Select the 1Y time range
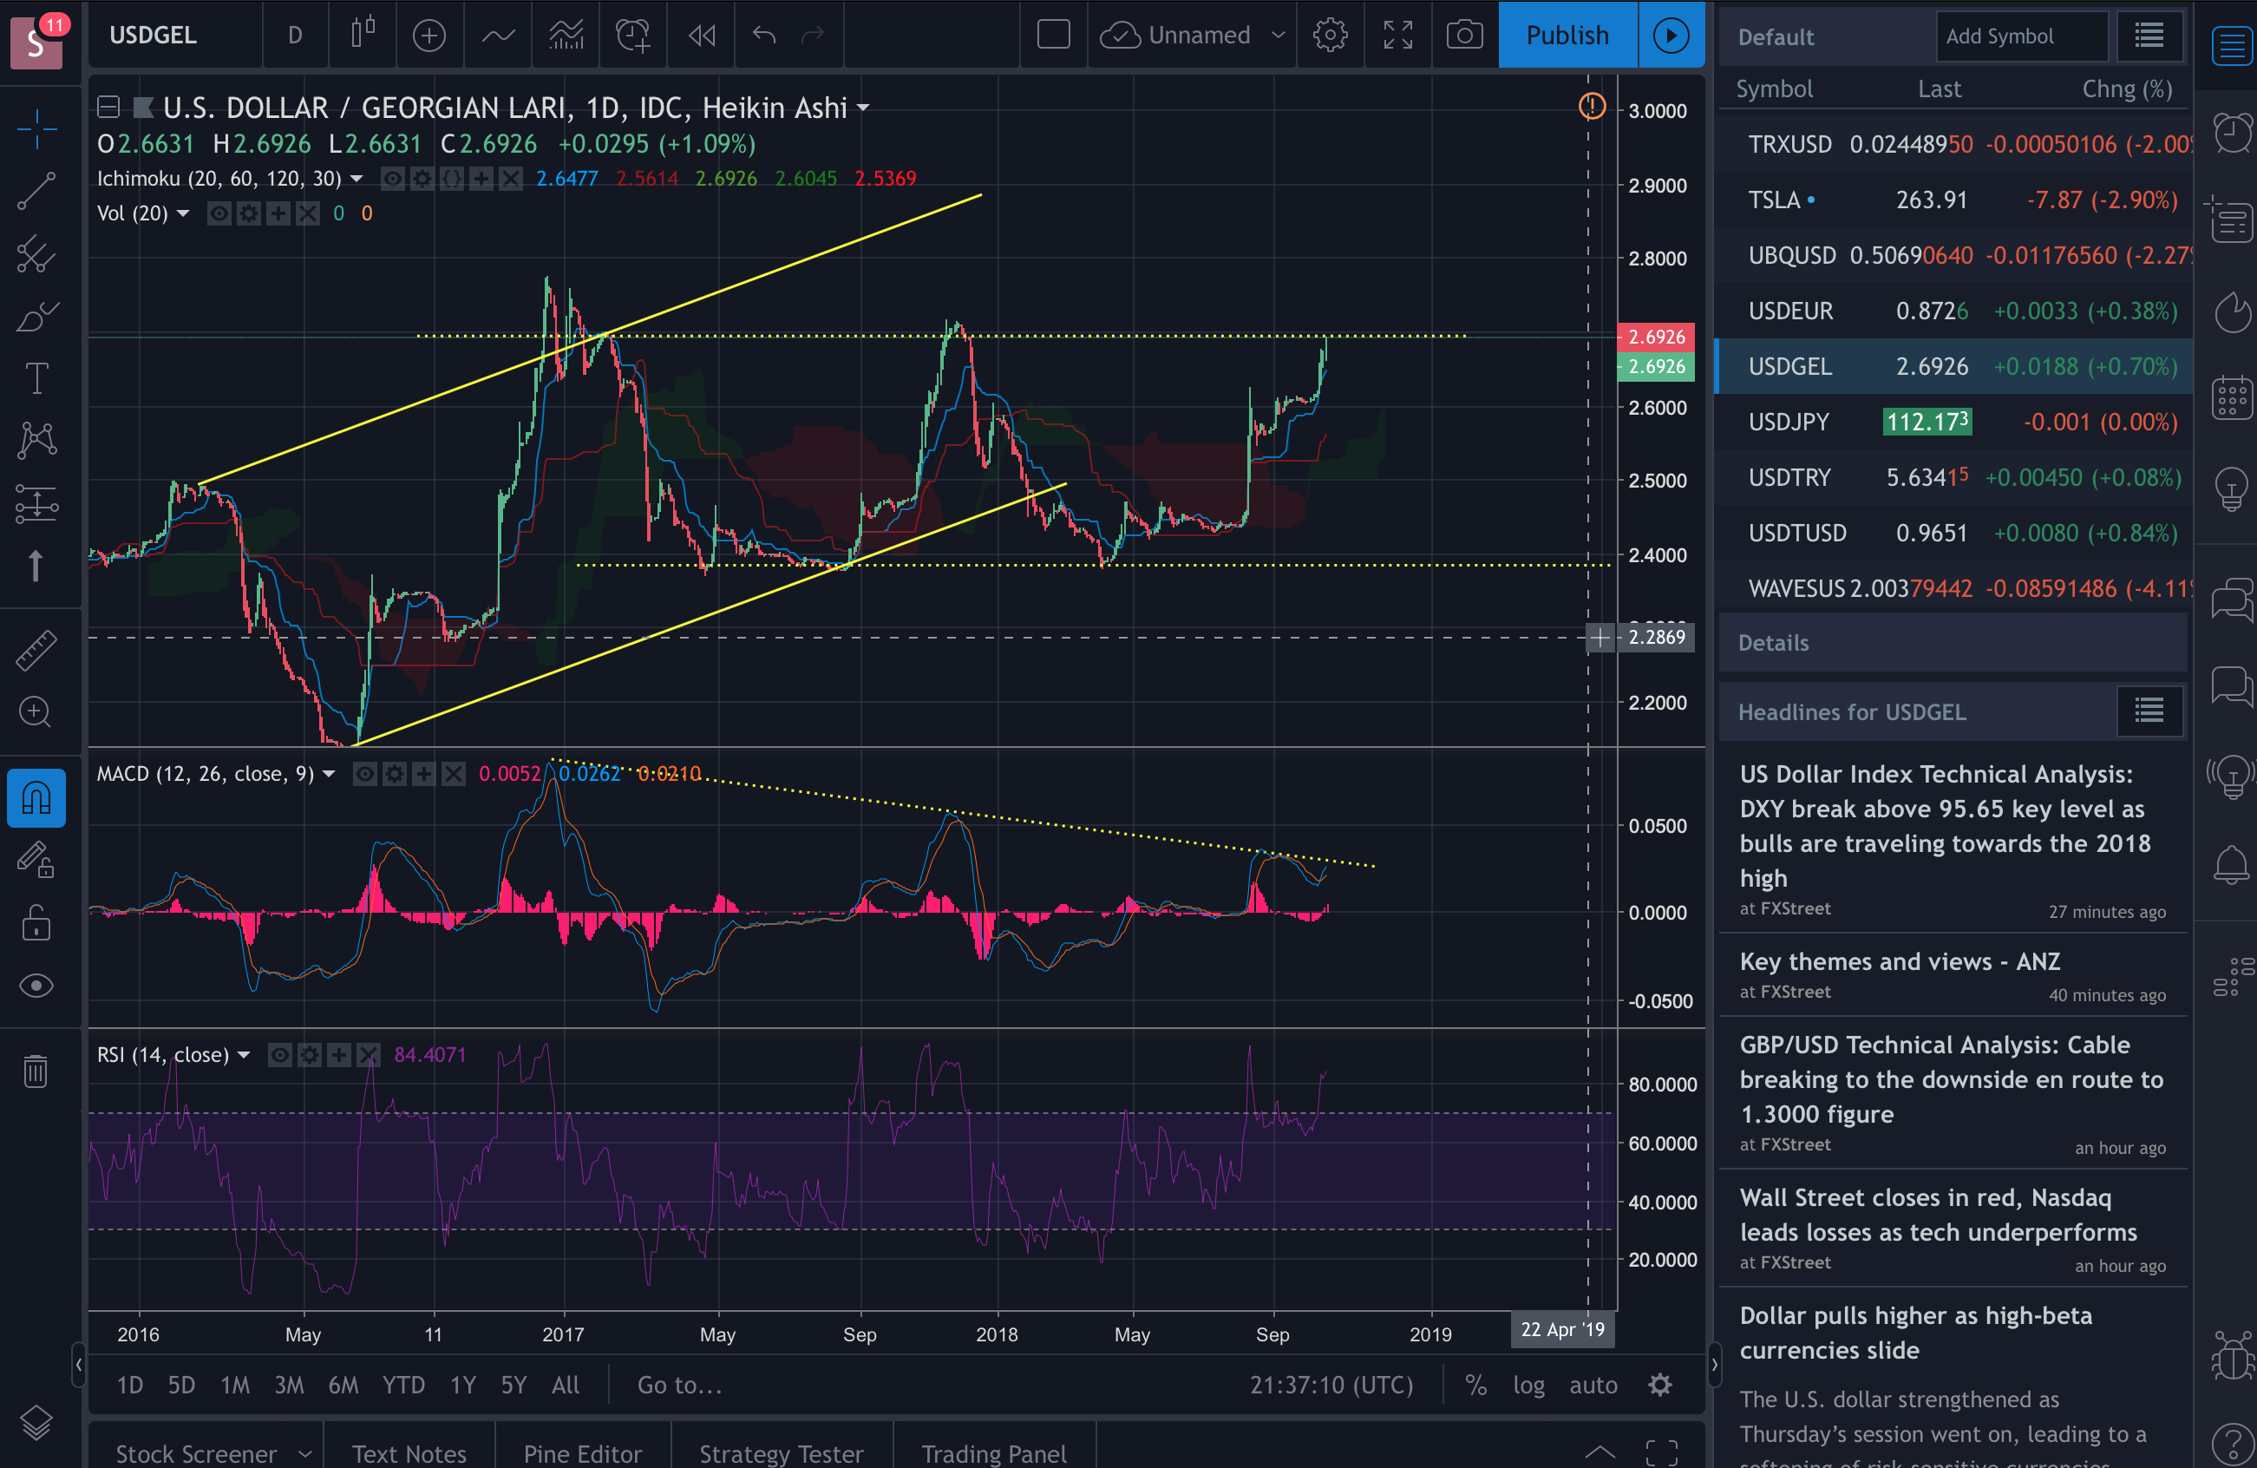 pyautogui.click(x=461, y=1386)
